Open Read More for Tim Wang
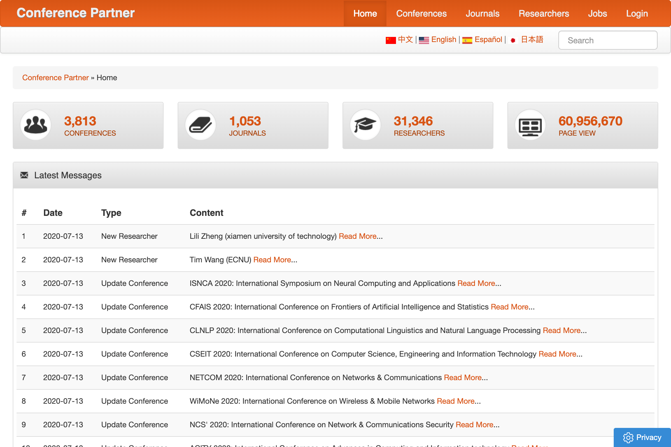Image resolution: width=671 pixels, height=447 pixels. tap(272, 260)
